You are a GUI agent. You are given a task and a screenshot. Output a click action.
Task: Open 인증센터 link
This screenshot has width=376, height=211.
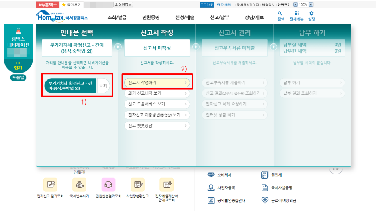tap(224, 5)
